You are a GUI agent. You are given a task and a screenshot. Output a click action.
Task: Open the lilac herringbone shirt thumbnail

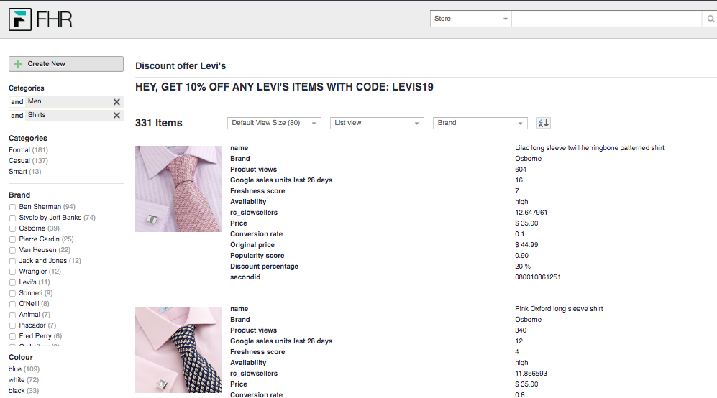(178, 189)
